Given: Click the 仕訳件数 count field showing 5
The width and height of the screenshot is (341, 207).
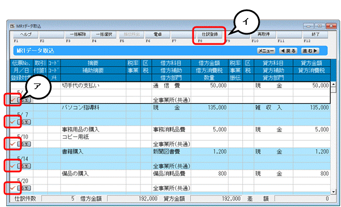Looking at the screenshot, I should 59,199.
